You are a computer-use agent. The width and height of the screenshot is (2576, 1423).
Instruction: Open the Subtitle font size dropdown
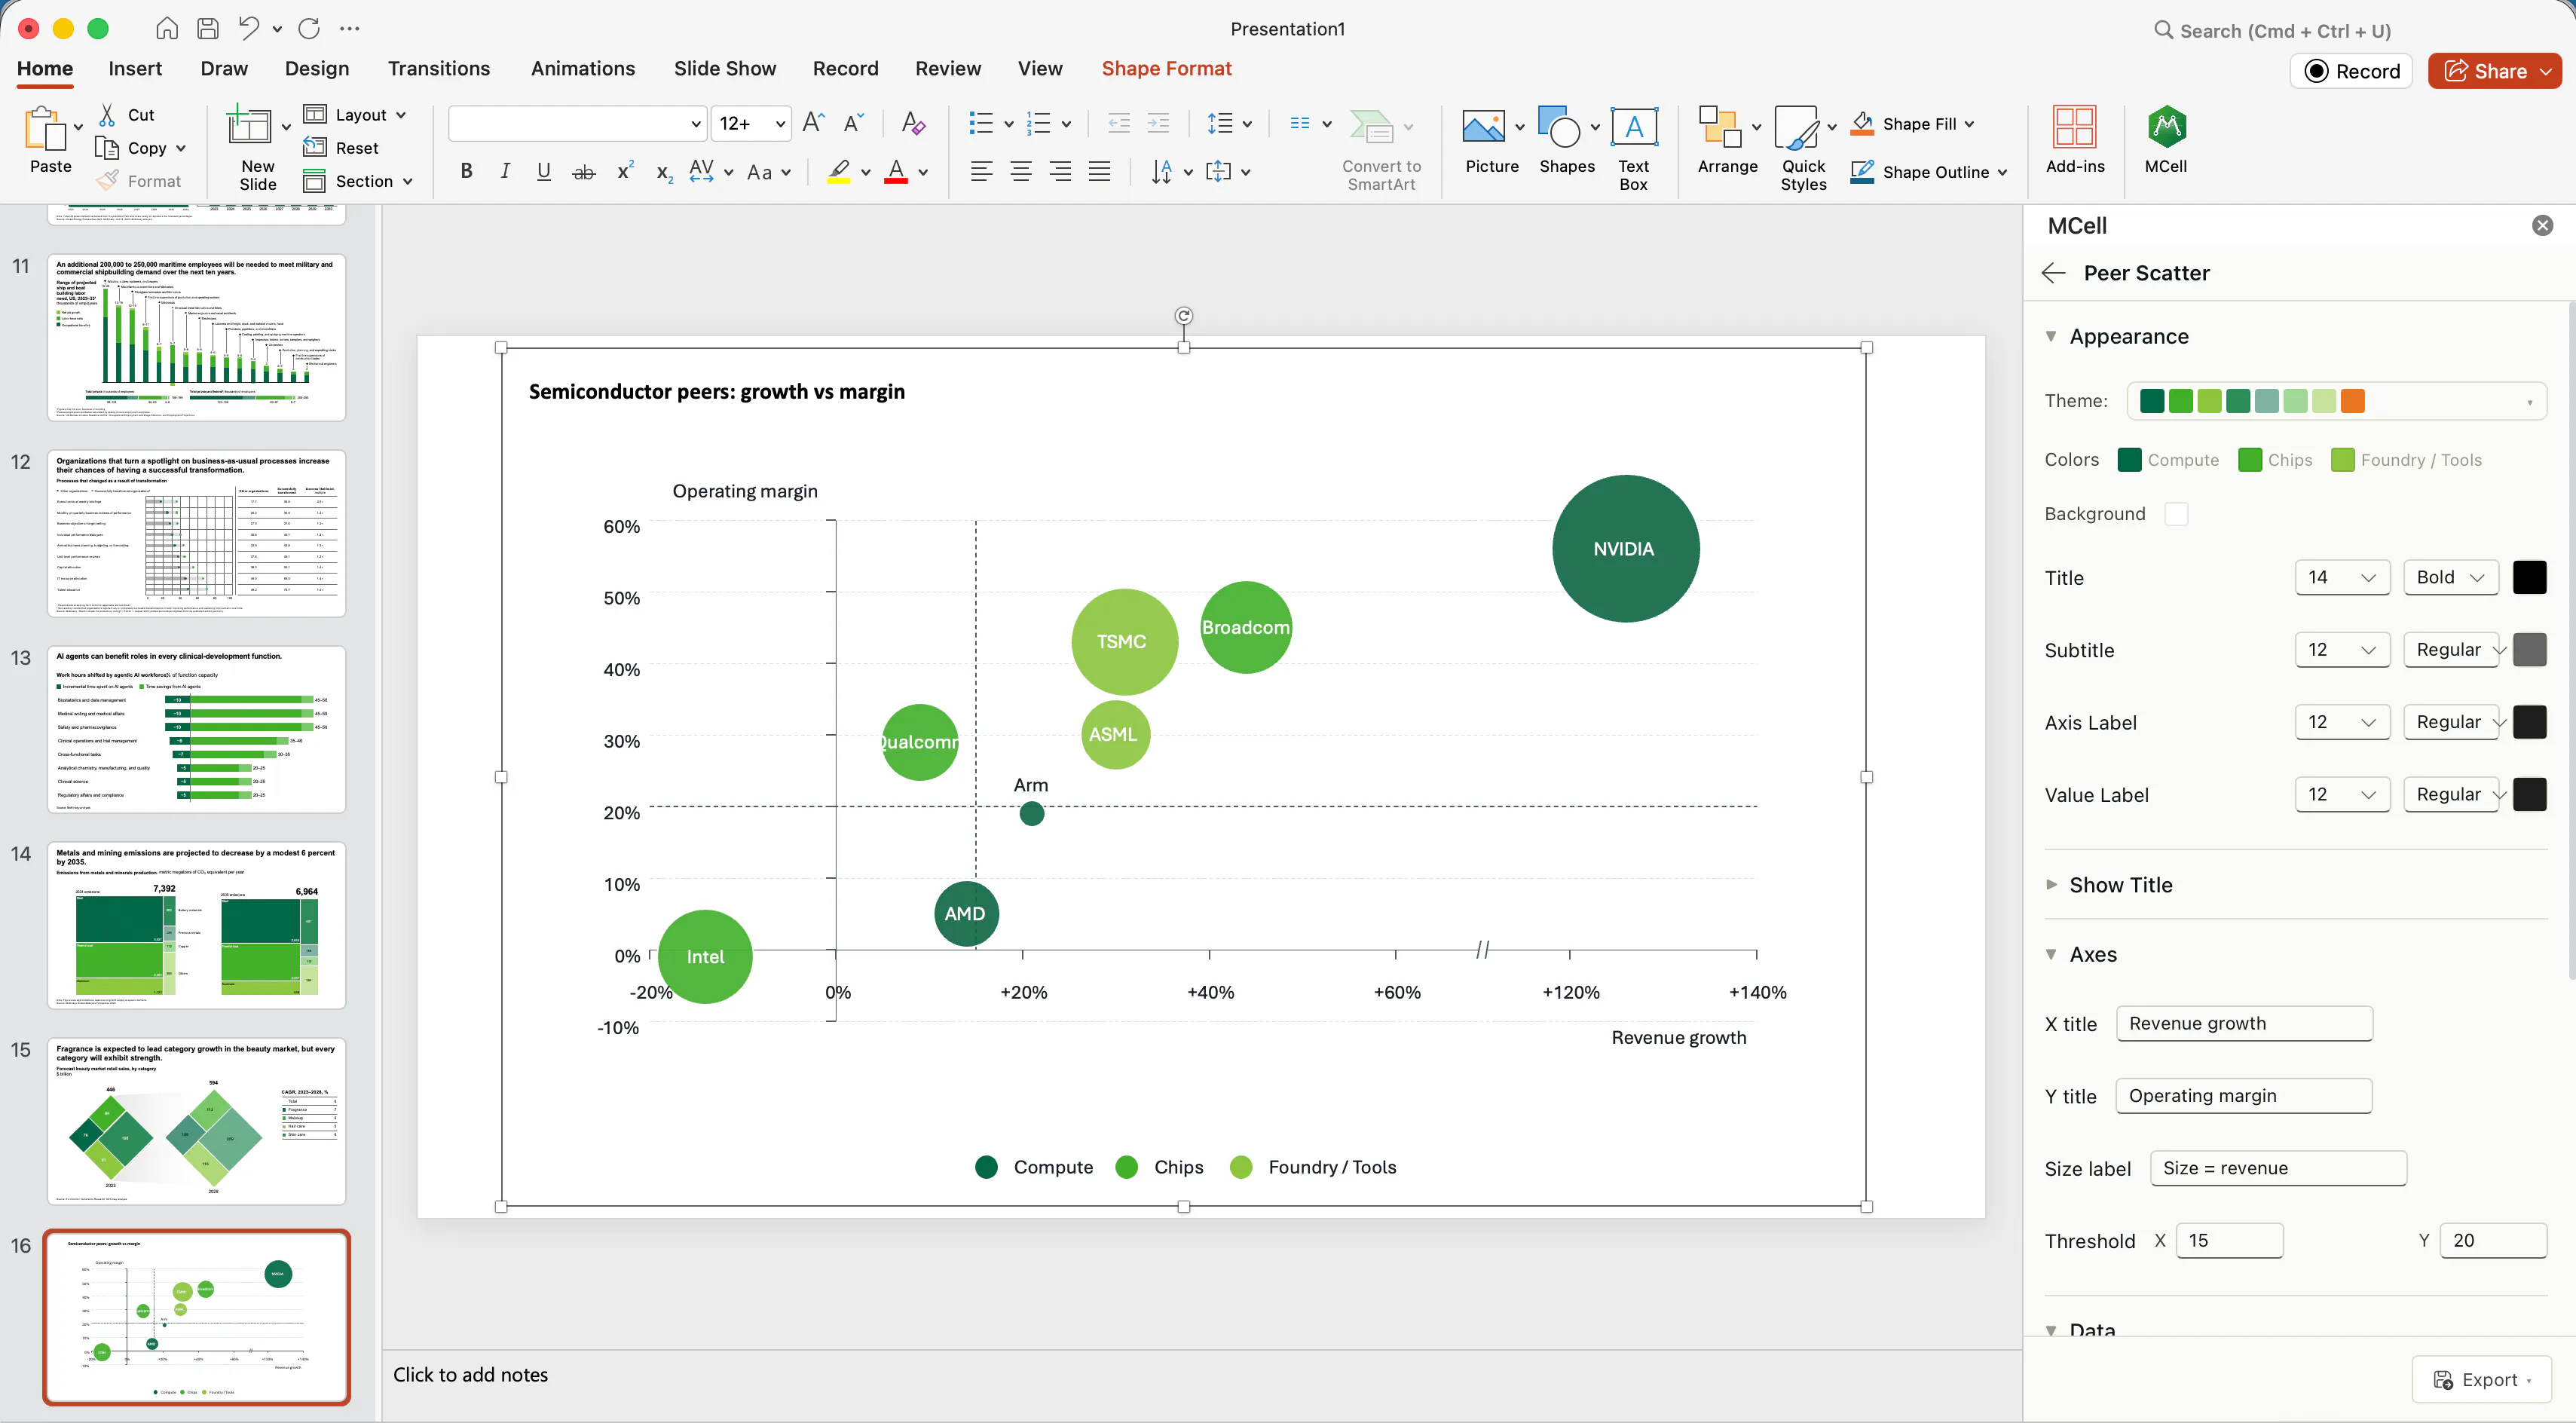coord(2342,650)
